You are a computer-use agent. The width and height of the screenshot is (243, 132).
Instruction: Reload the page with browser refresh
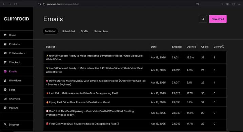15,4
